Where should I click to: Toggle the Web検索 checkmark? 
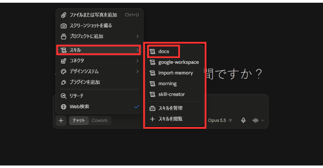tap(137, 107)
